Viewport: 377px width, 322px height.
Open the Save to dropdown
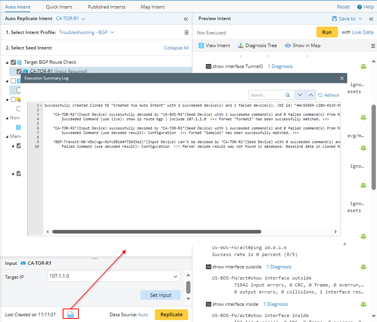347,19
